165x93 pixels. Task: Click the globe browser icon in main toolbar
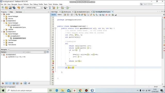[x=45, y=8]
